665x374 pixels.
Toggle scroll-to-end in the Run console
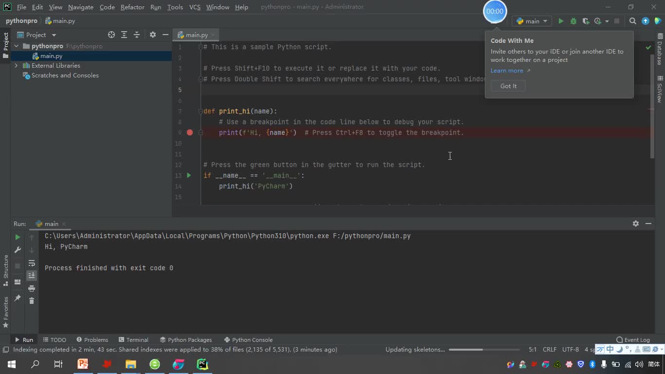pyautogui.click(x=32, y=276)
